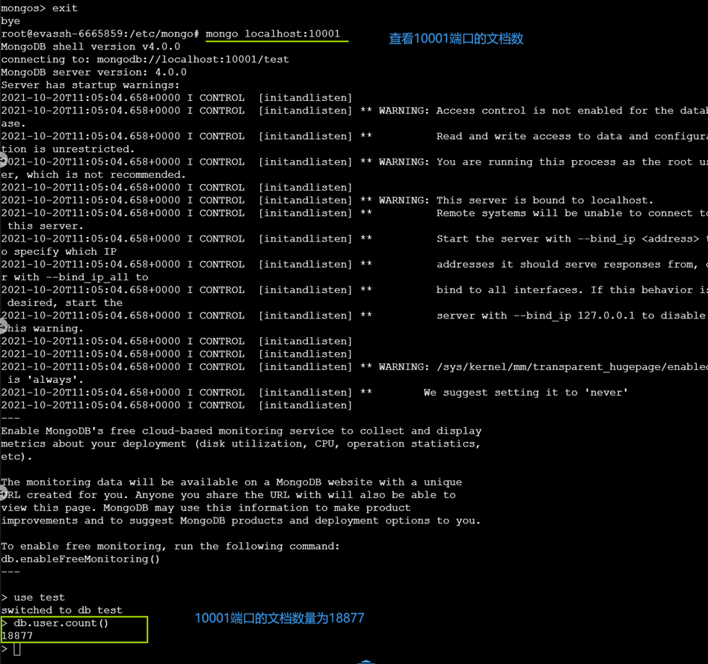Image resolution: width=708 pixels, height=664 pixels.
Task: Select the switched to db test output
Action: (x=58, y=609)
